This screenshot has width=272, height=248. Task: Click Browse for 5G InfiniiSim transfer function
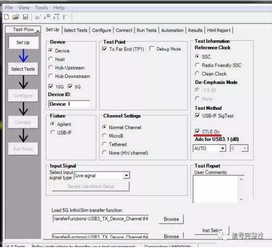171,219
